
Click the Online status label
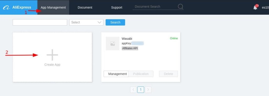(x=174, y=38)
